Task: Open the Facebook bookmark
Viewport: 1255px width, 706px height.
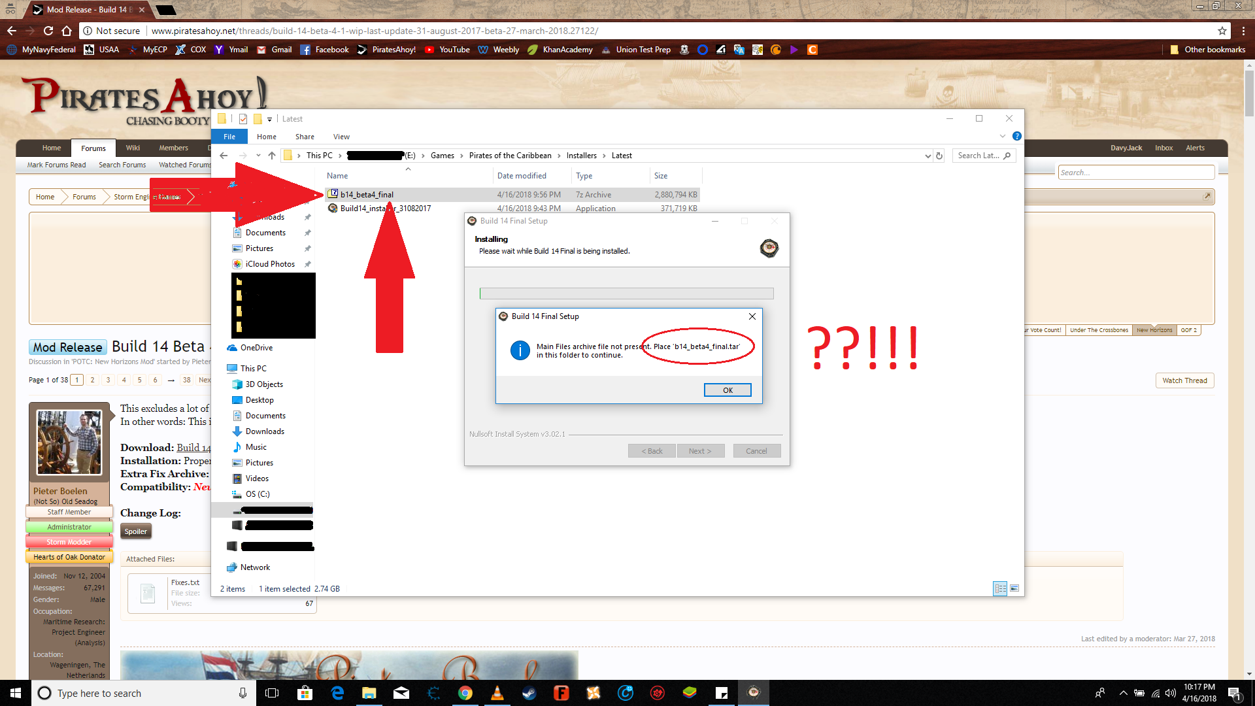Action: coord(325,50)
